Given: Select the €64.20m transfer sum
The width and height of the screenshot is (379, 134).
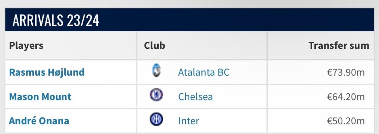Looking at the screenshot, I should click(346, 97).
